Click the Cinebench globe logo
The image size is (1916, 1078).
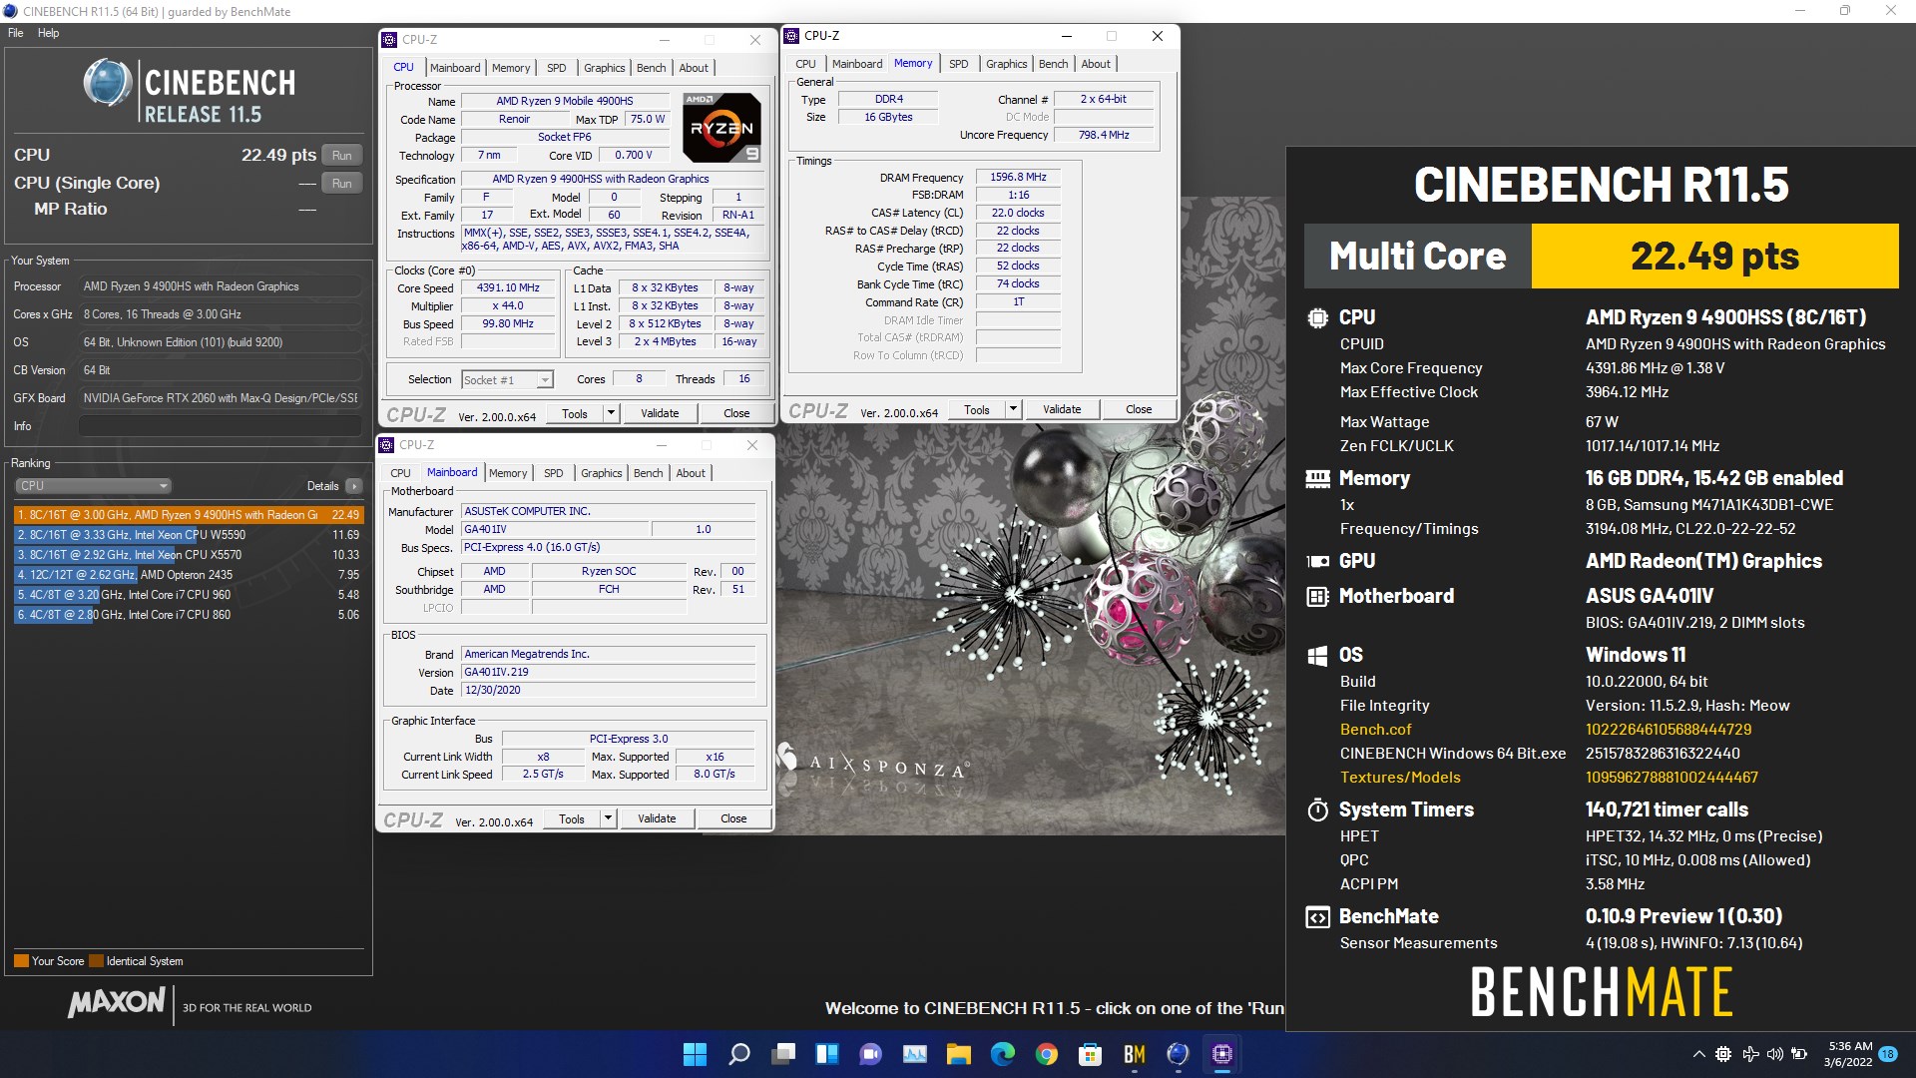pyautogui.click(x=108, y=83)
